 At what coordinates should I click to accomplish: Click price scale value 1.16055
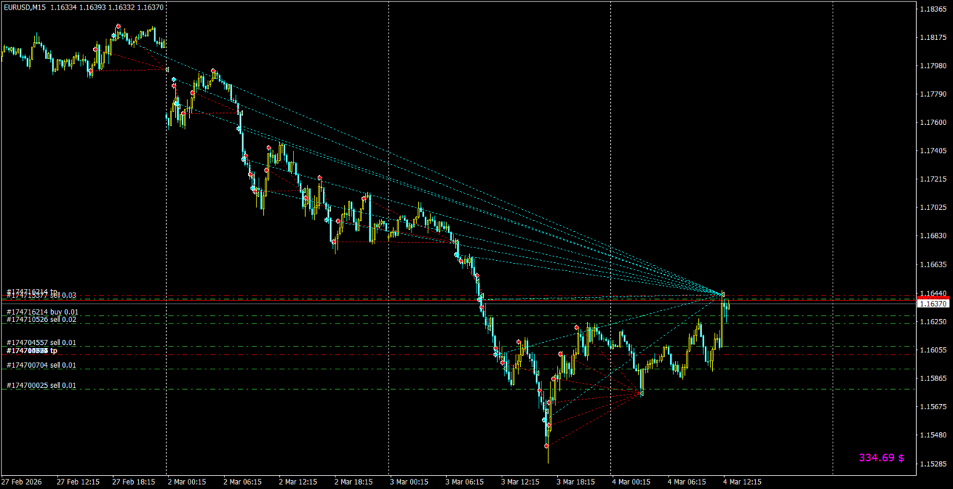tap(935, 349)
